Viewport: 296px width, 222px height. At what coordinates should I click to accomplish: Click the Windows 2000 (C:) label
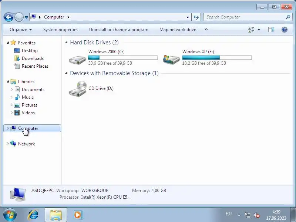tap(106, 51)
